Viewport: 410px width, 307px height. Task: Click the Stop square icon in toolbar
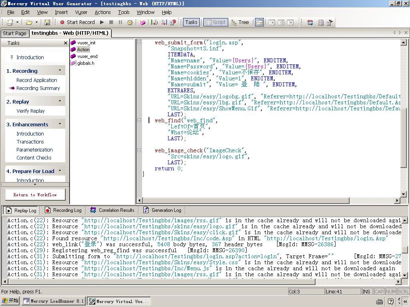(x=111, y=22)
